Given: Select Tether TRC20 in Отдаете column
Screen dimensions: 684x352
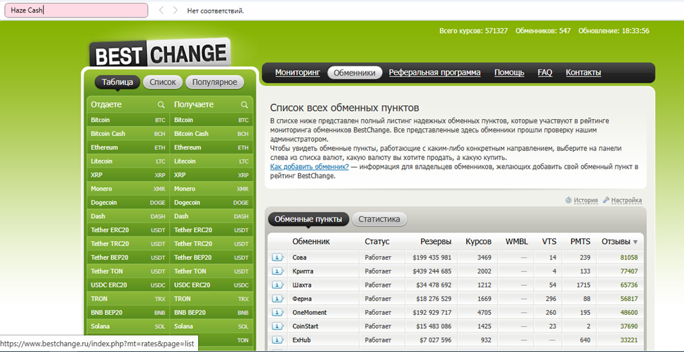Looking at the screenshot, I should [x=129, y=243].
